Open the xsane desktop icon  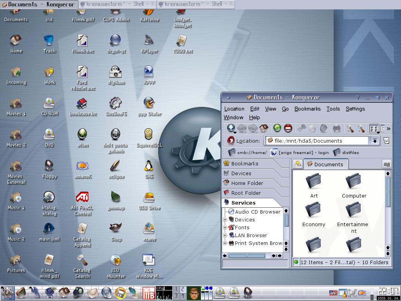(x=149, y=232)
